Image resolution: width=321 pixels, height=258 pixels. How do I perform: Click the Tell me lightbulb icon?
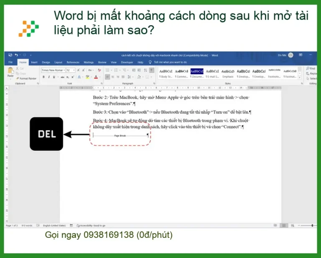tap(150, 62)
